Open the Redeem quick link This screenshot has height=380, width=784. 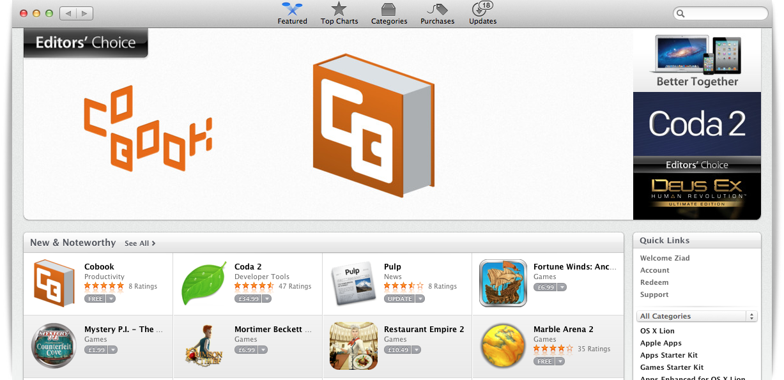[654, 282]
